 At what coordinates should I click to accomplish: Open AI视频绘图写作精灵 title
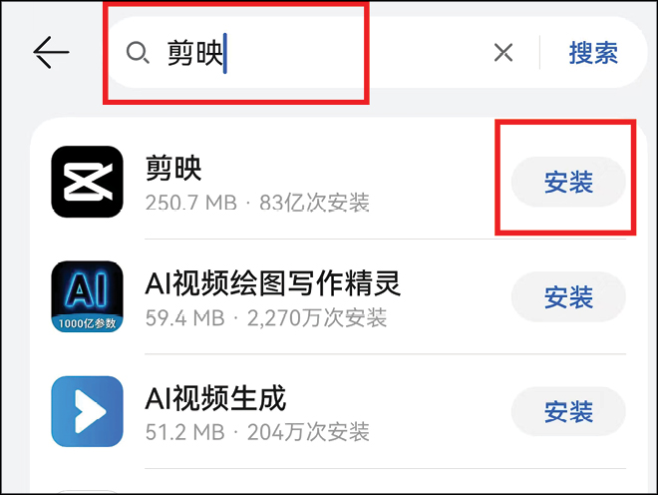coord(273,282)
